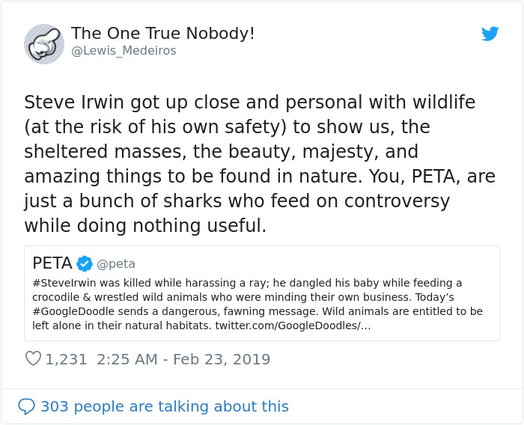524x425 pixels.
Task: Open the 2:25 AM - Feb 23, 2019 timestamp
Action: [183, 359]
